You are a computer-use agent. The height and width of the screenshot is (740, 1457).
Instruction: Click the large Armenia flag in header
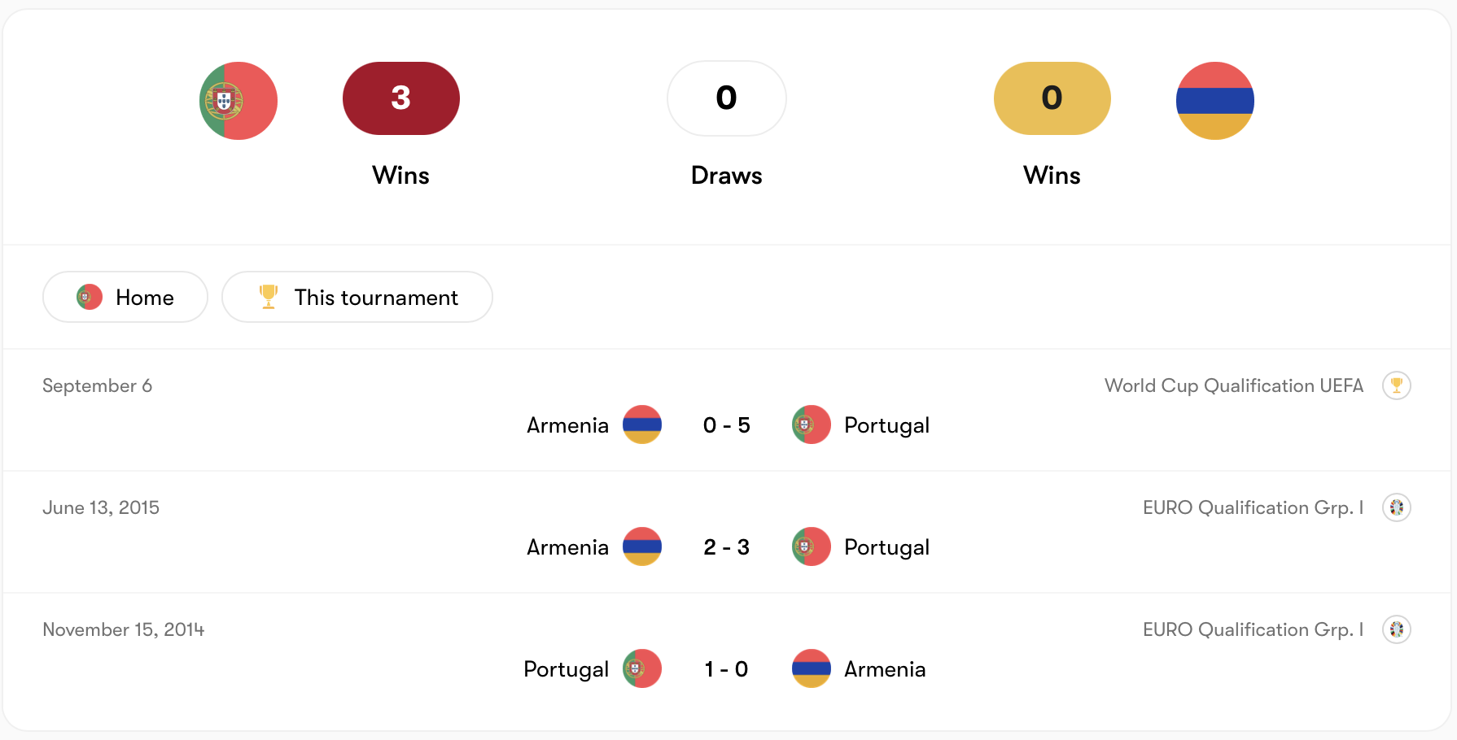[1214, 101]
